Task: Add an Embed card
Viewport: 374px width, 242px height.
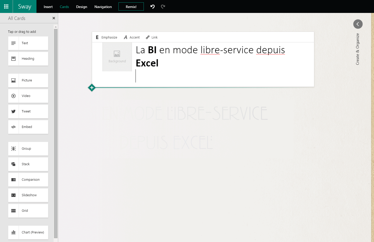Action: coord(28,127)
